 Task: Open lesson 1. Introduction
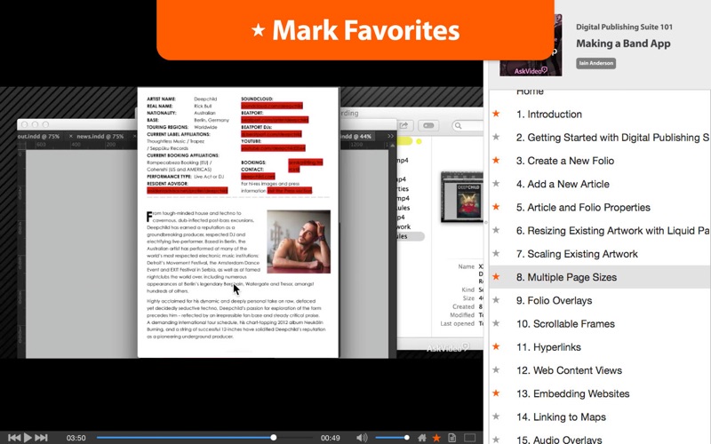pos(548,115)
